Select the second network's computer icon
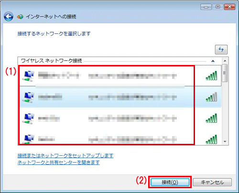This screenshot has height=193, width=239. tap(28, 97)
